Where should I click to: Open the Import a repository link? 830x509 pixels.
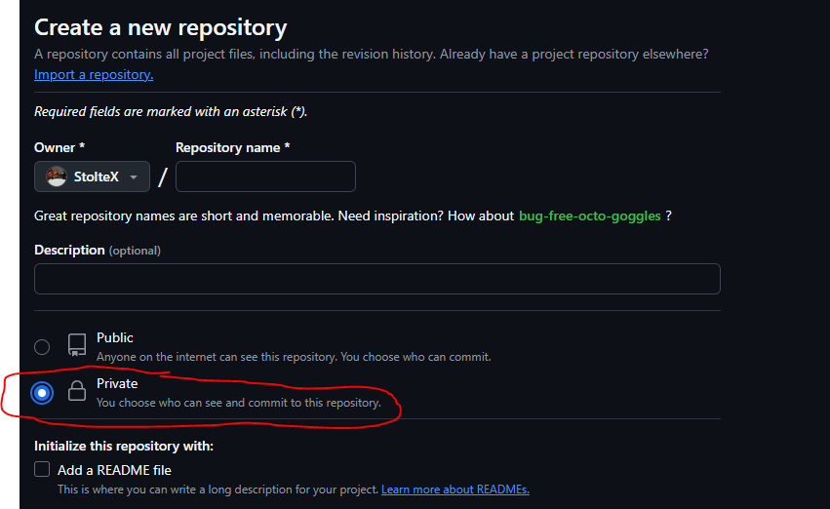pos(94,74)
